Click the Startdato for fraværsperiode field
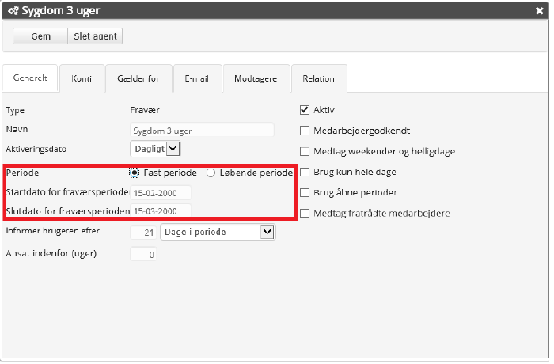This screenshot has height=364, width=554. coord(161,192)
